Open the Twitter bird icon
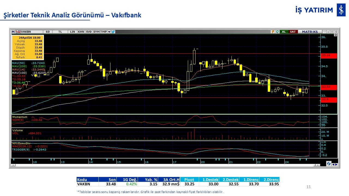Image resolution: width=349 pixels, height=196 pixels. (x=113, y=32)
